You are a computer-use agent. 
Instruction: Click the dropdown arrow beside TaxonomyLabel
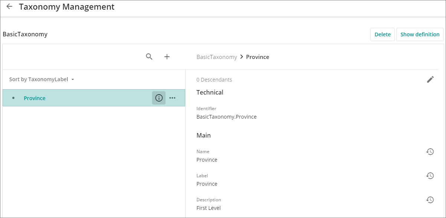pos(73,80)
